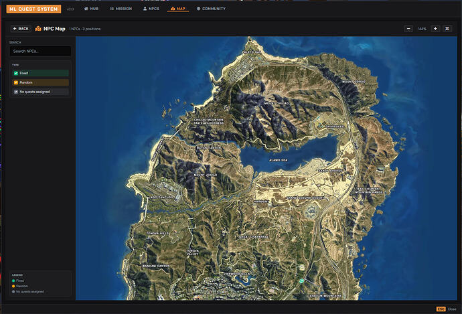Click the Mount Josiah map label
The height and width of the screenshot is (314, 462).
(206, 175)
